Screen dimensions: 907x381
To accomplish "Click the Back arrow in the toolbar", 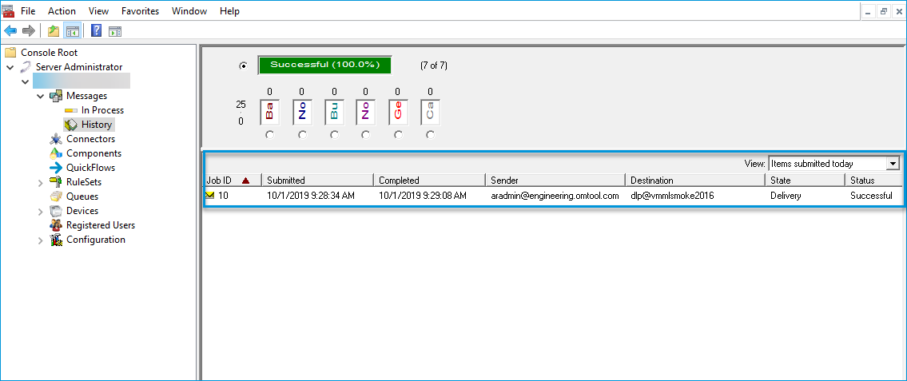I will coord(10,31).
